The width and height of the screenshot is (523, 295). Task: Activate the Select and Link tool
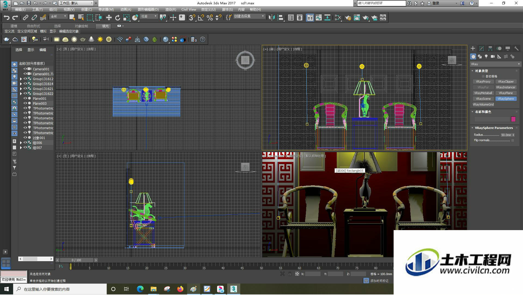point(25,18)
